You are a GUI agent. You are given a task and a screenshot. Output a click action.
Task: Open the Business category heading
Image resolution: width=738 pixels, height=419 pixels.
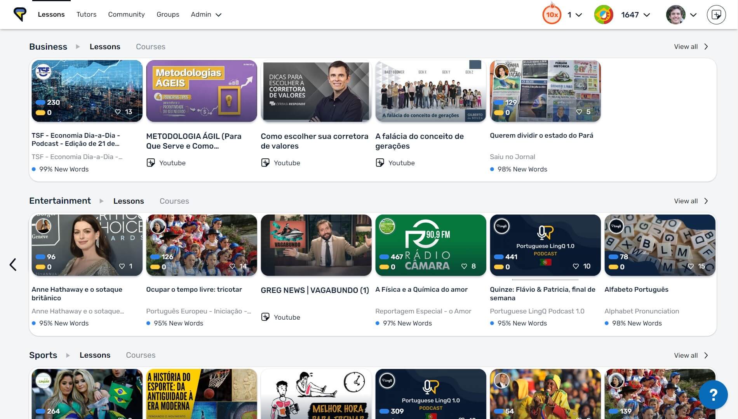tap(48, 47)
